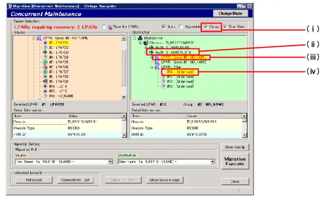Click the Show System Logs button
This screenshot has height=198, width=322.
[x=165, y=180]
